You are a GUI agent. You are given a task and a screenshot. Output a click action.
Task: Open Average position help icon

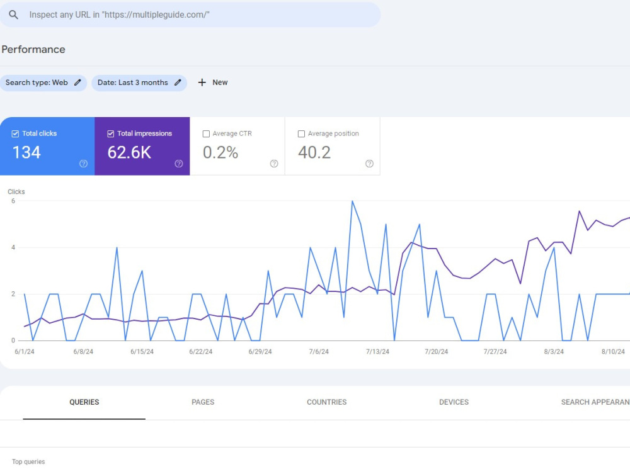click(x=369, y=164)
